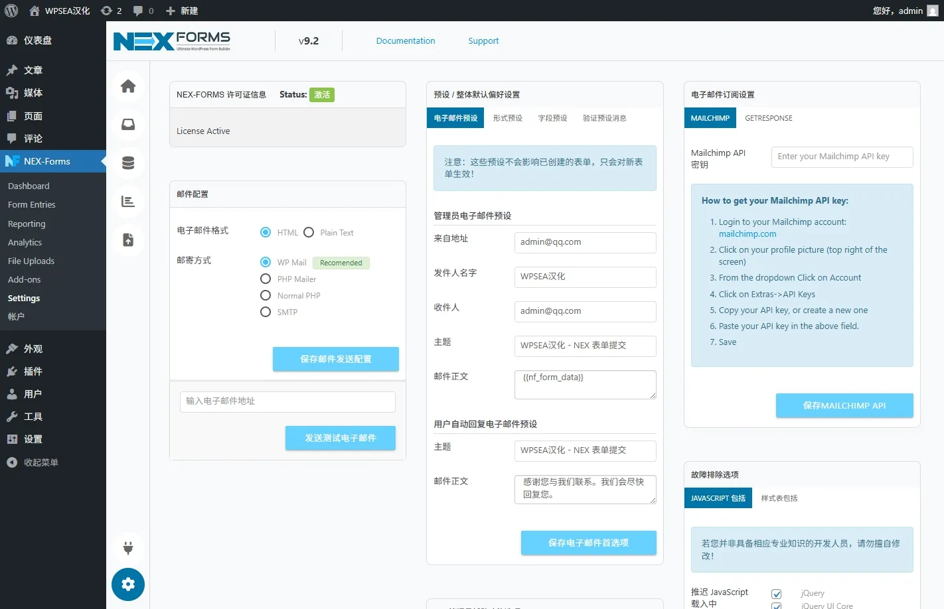
Task: Select the Plain Text email format
Action: pos(309,232)
